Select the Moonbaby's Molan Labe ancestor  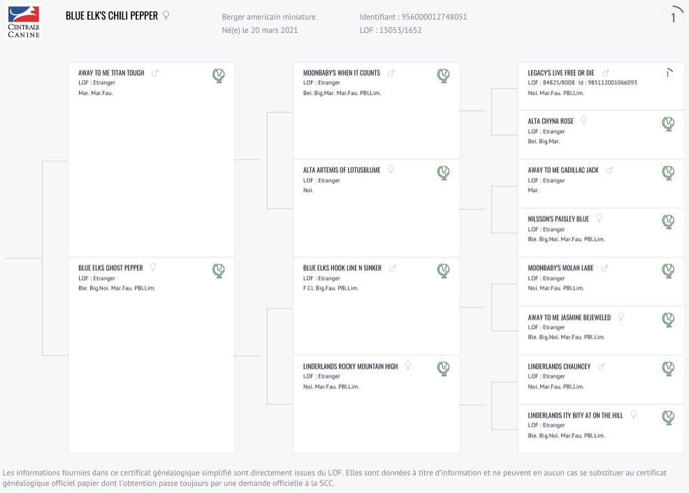[560, 267]
